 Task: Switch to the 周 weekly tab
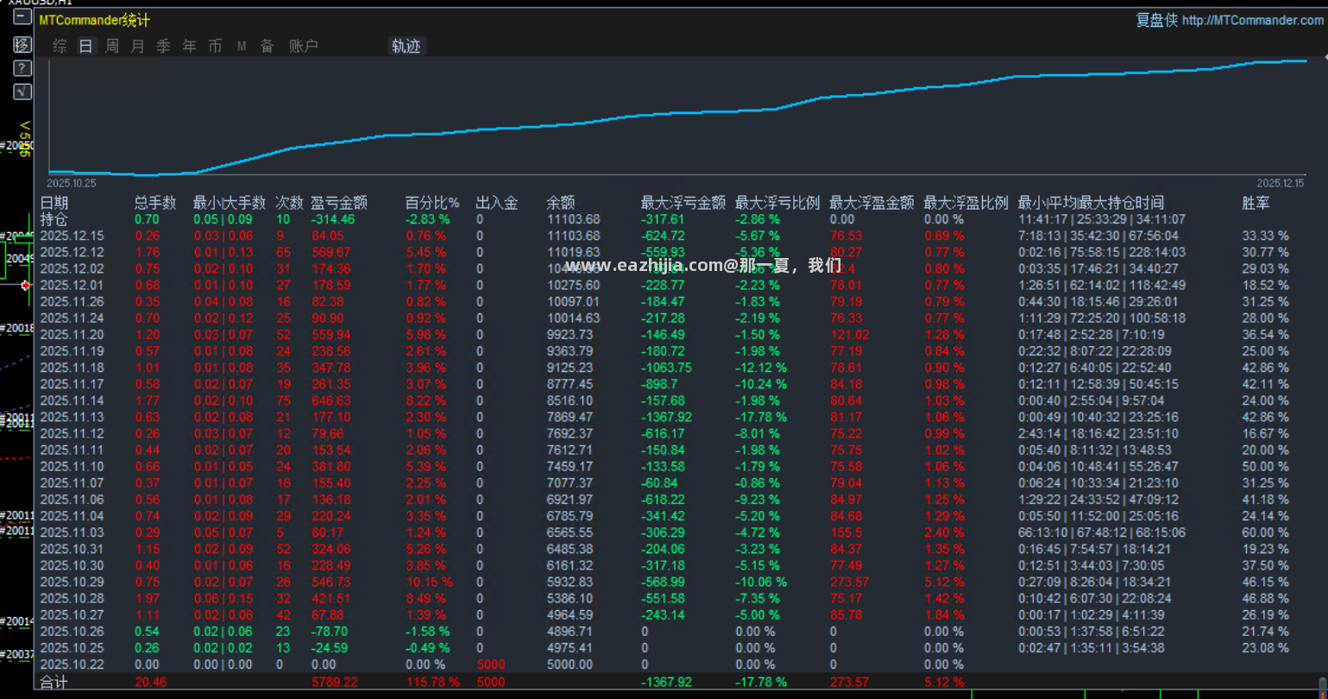(x=111, y=47)
